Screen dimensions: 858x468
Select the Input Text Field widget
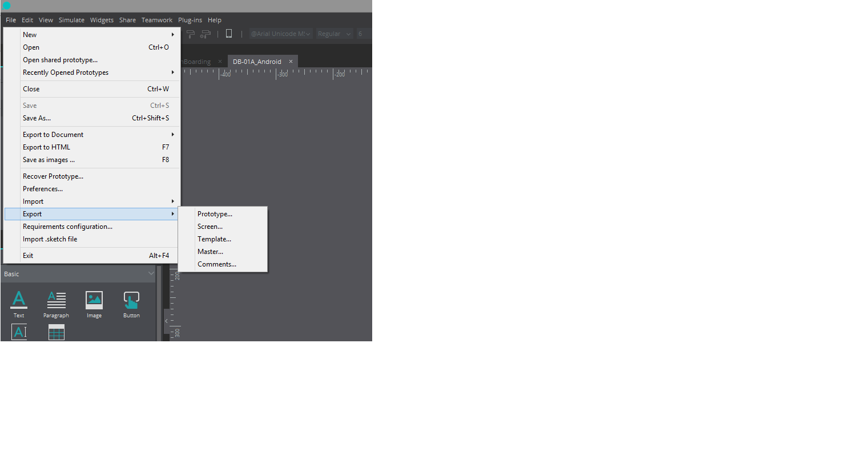click(19, 332)
